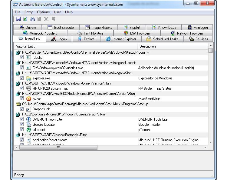Click the vertical scrollbar down arrow
227x180 pixels.
pos(211,142)
